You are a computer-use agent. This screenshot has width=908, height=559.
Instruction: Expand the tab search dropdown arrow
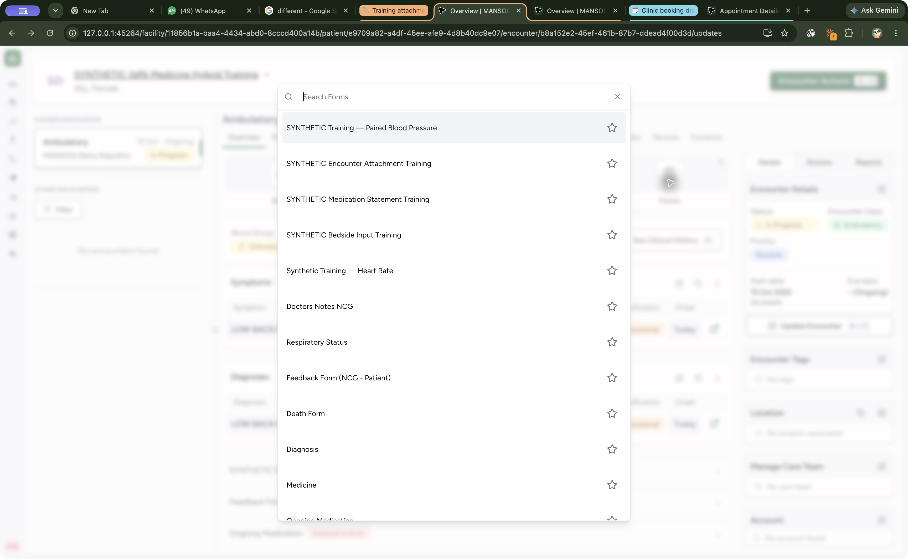[55, 11]
